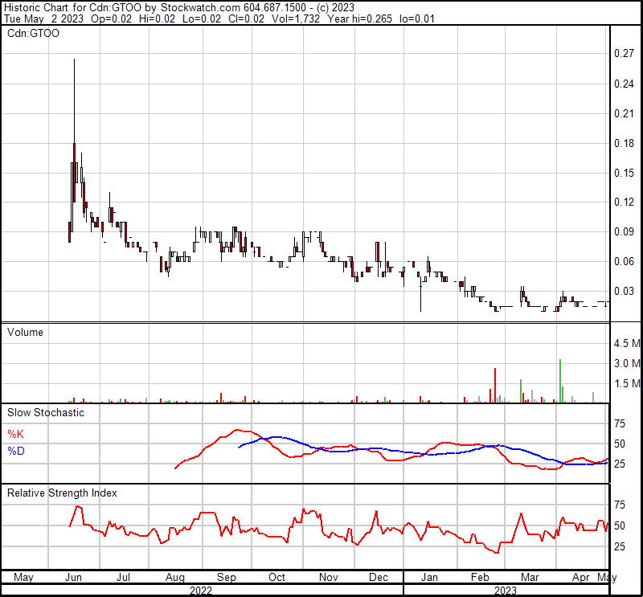Click the blue %D legend label

pos(16,451)
